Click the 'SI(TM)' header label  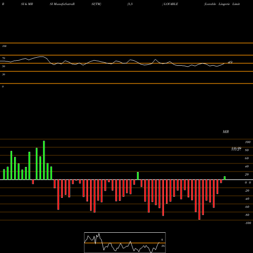(x=96, y=4)
